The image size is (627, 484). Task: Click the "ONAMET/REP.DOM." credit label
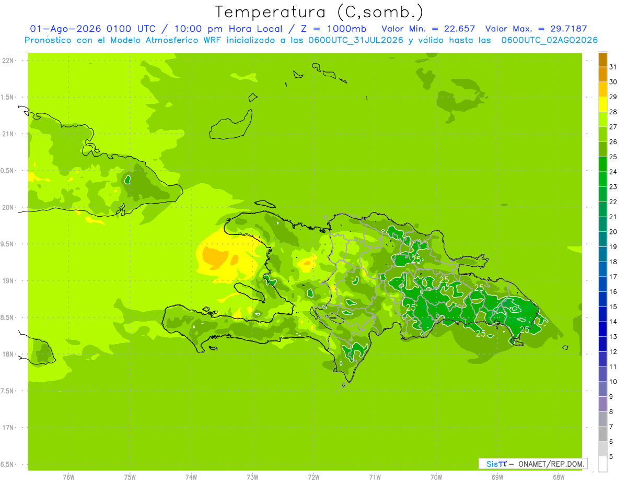(551, 464)
